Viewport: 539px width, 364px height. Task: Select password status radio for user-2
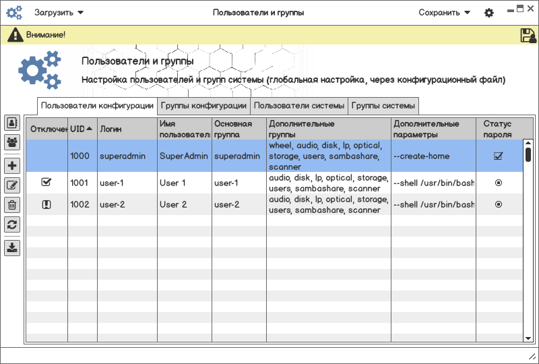coord(499,204)
